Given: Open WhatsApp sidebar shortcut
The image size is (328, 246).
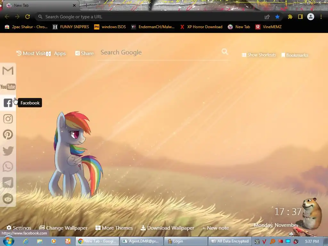Looking at the screenshot, I should 8,167.
